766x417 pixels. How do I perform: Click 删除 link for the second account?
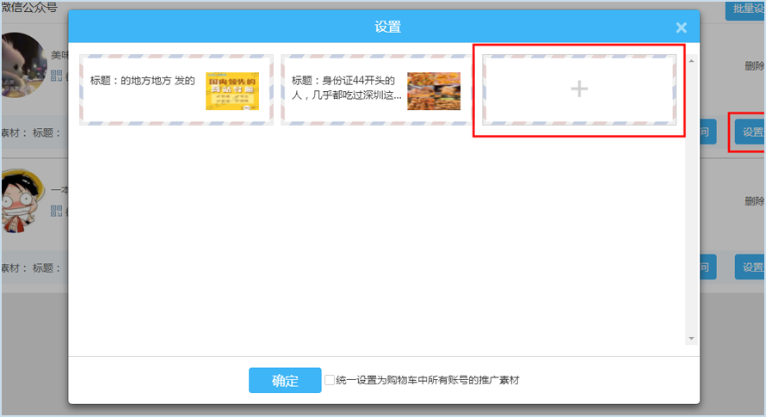click(754, 201)
